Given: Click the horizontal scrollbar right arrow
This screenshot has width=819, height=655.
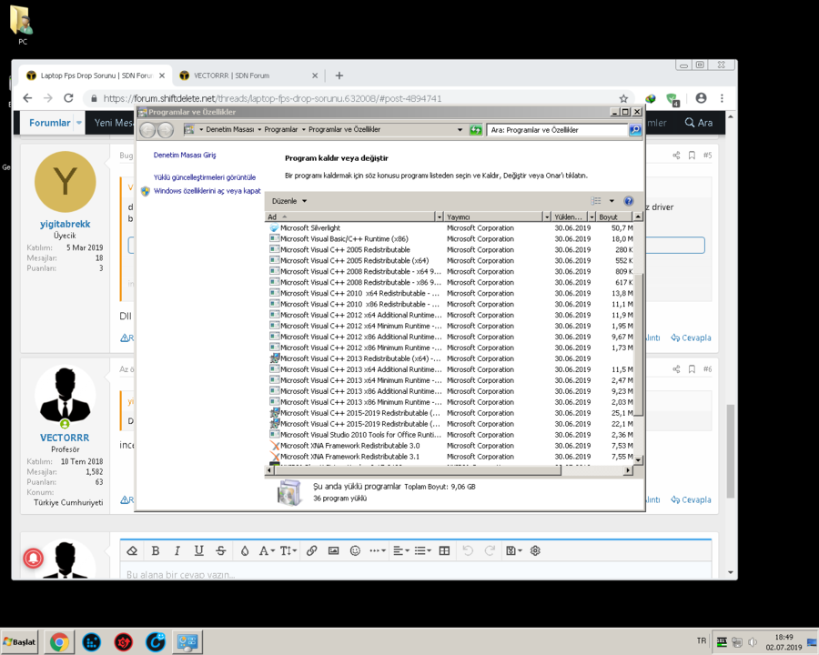Looking at the screenshot, I should [x=628, y=470].
